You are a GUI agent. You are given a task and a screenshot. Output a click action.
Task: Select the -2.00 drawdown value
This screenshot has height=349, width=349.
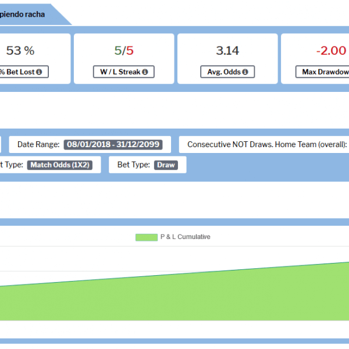pyautogui.click(x=331, y=51)
